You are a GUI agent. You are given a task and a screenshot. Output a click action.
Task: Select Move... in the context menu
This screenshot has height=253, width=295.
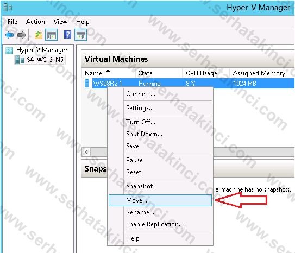(160, 200)
